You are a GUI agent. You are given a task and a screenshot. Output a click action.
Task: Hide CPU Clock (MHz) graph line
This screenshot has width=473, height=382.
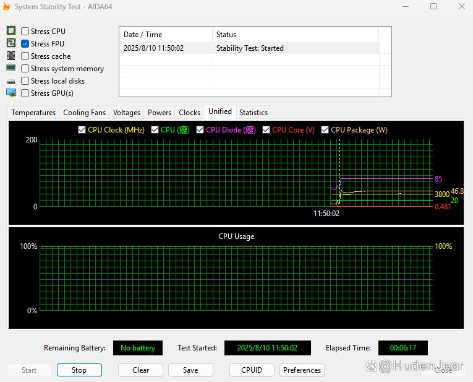click(82, 130)
